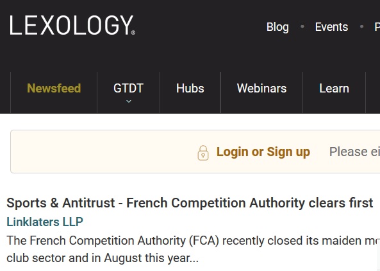Expand the GTDT dropdown chevron

[129, 101]
